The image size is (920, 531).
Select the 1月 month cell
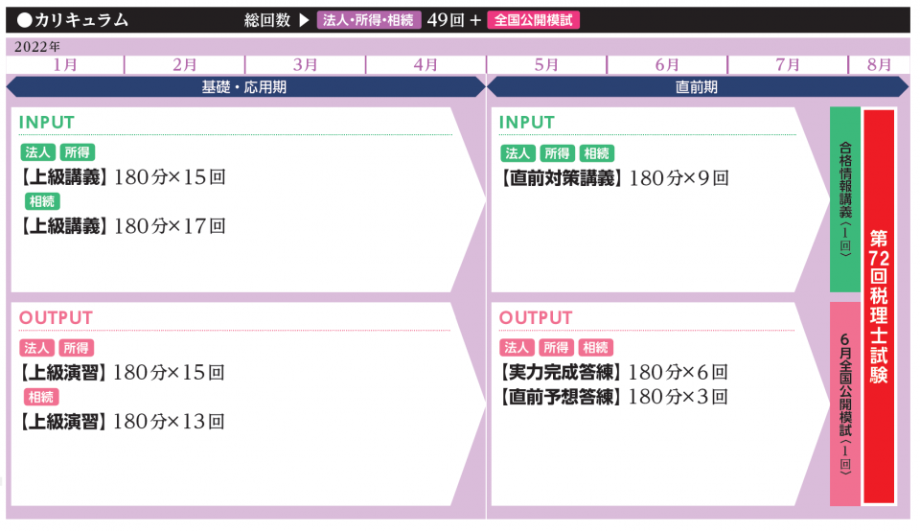pyautogui.click(x=65, y=64)
